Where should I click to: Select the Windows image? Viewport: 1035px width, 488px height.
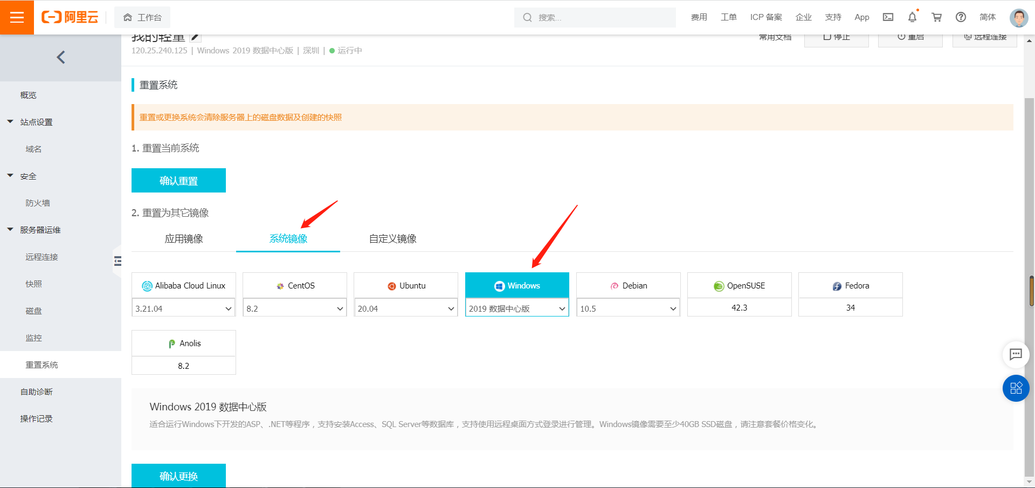pos(517,285)
